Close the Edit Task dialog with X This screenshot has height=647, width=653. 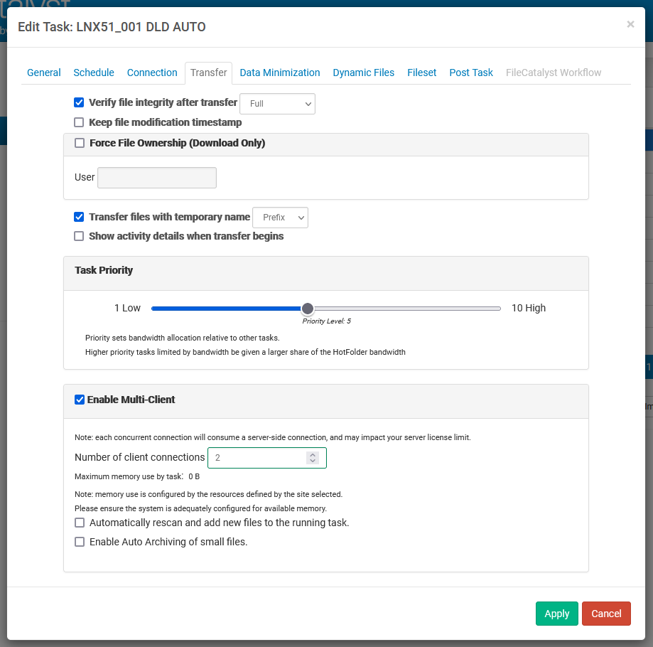point(630,25)
